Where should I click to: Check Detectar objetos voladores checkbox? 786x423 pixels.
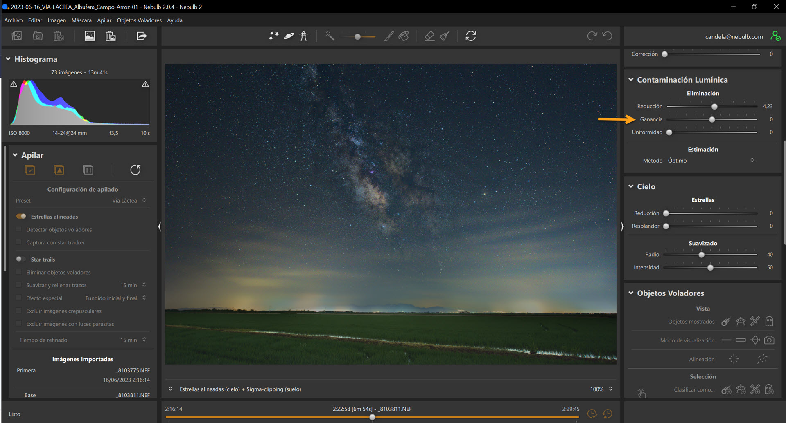tap(19, 229)
